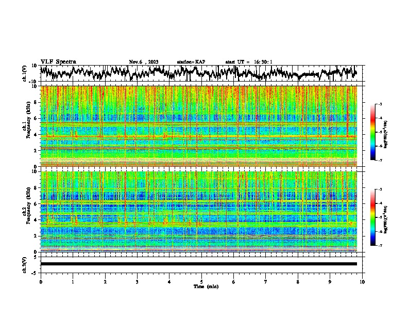Click the ch.1 spectrogram color scale bar
Screen dimensions: 408x316
pos(372,132)
